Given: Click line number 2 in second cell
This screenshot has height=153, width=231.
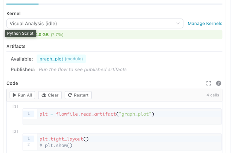Looking at the screenshot, I should click(29, 145).
